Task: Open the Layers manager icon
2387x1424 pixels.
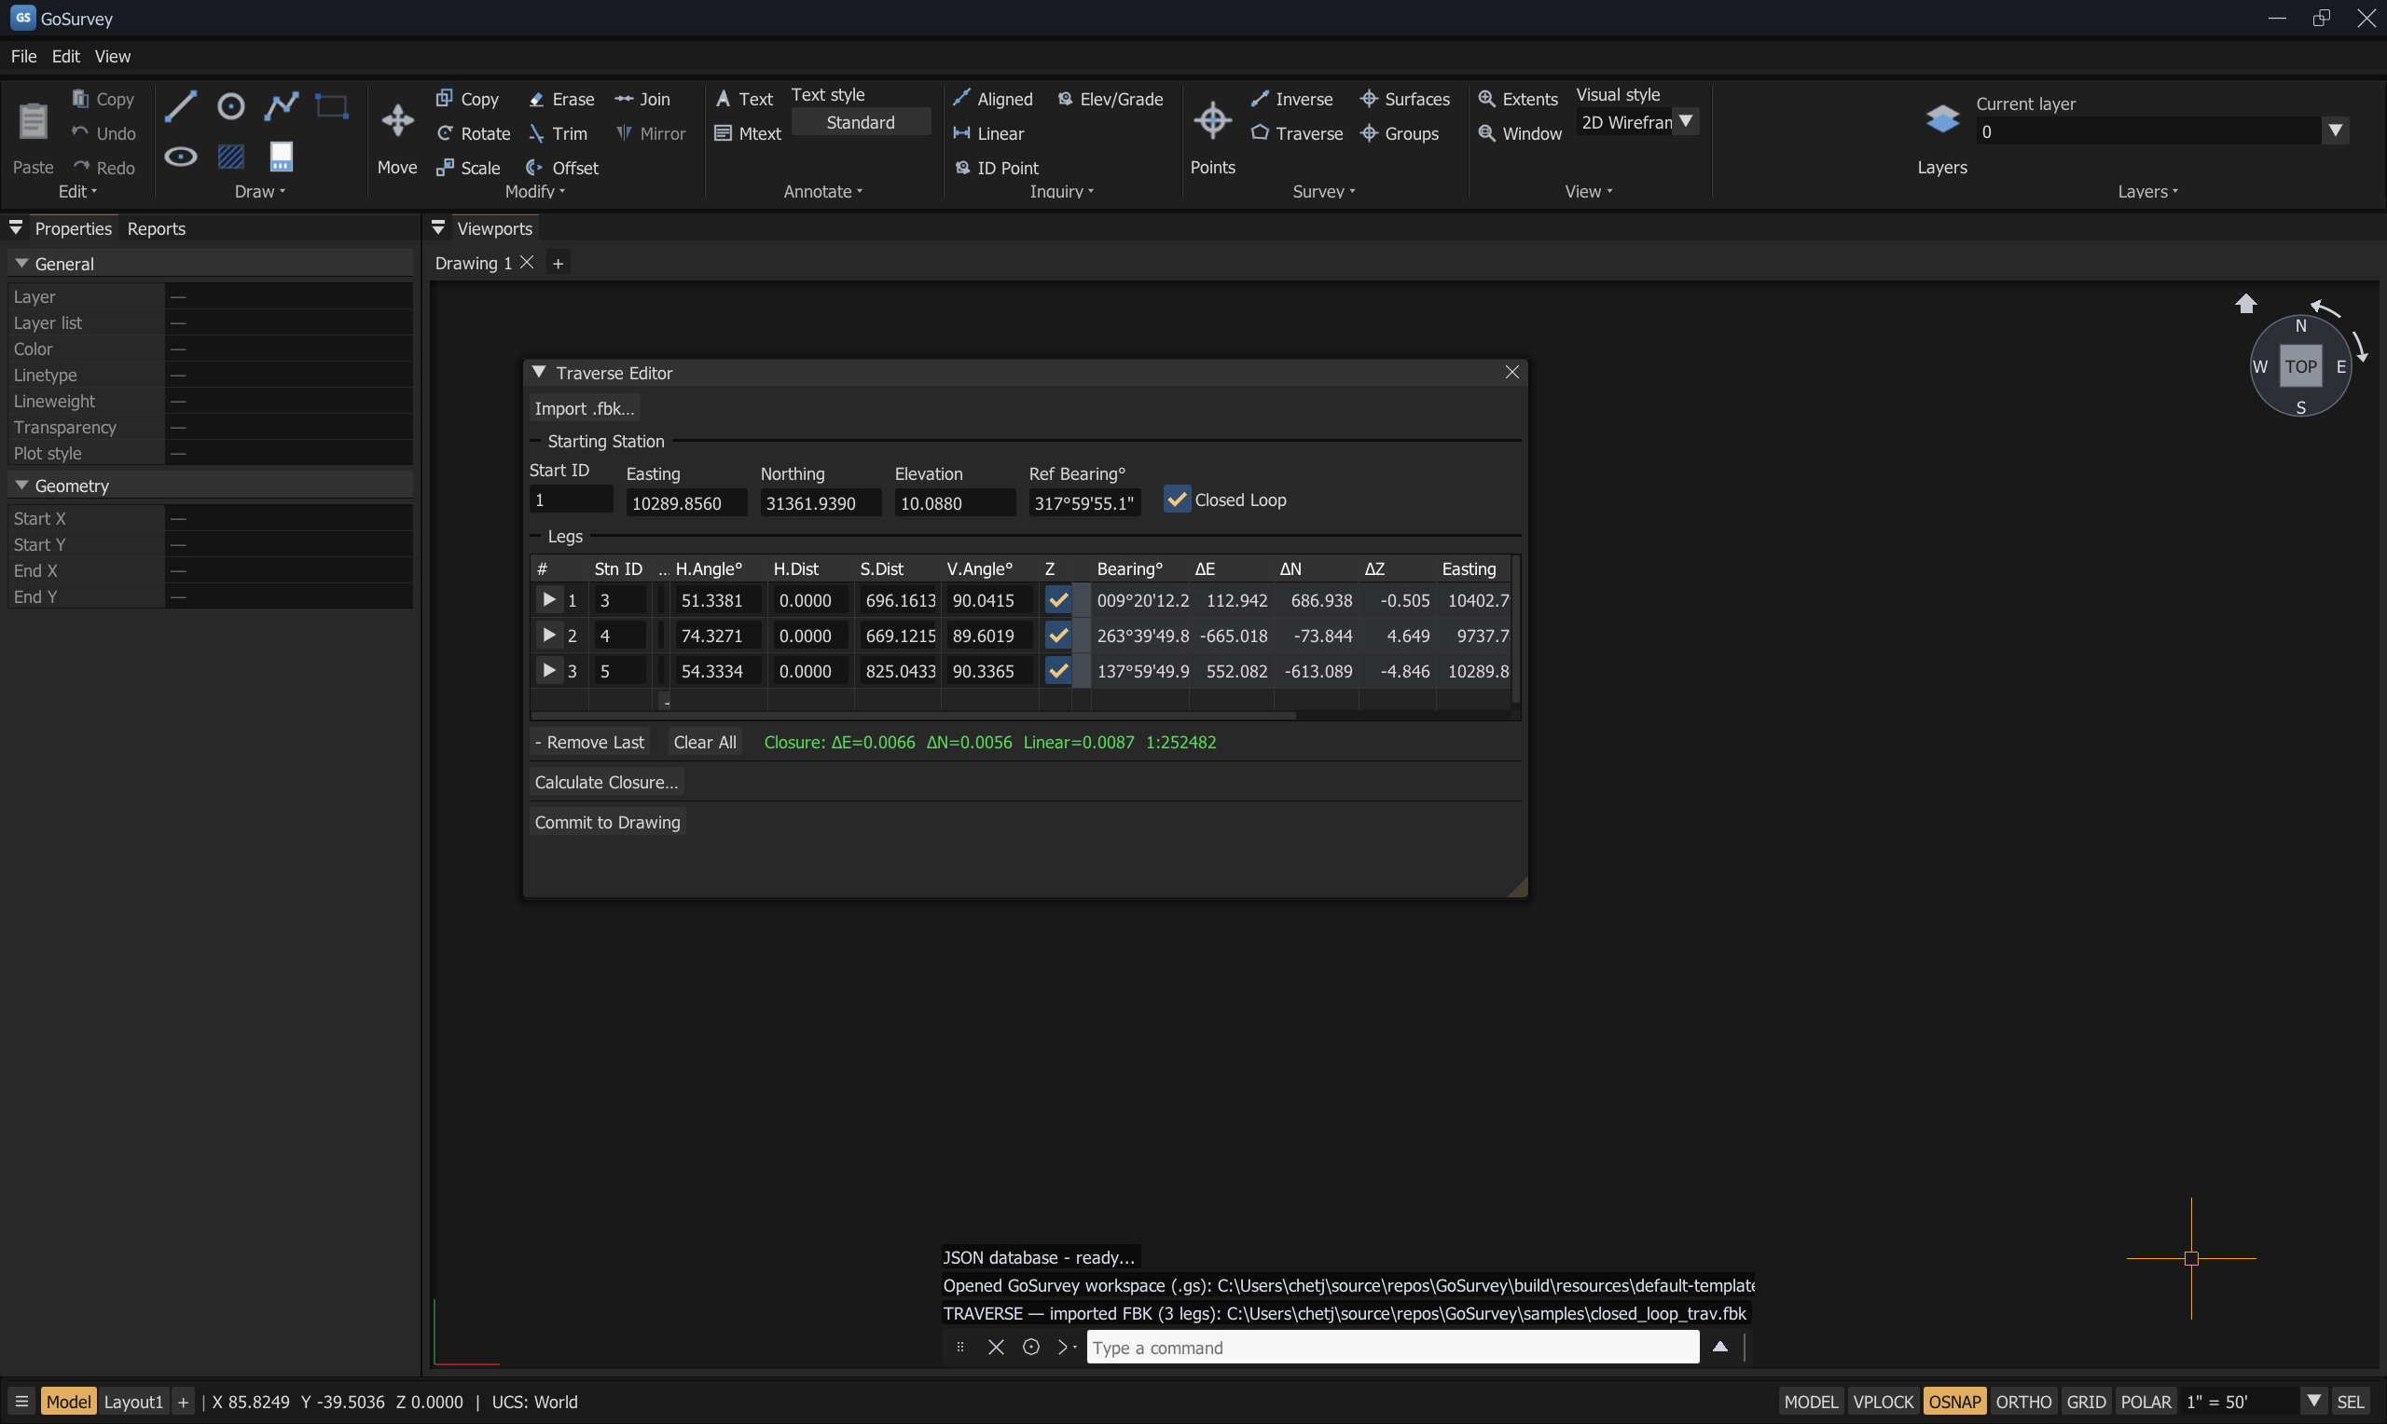Action: [x=1941, y=119]
